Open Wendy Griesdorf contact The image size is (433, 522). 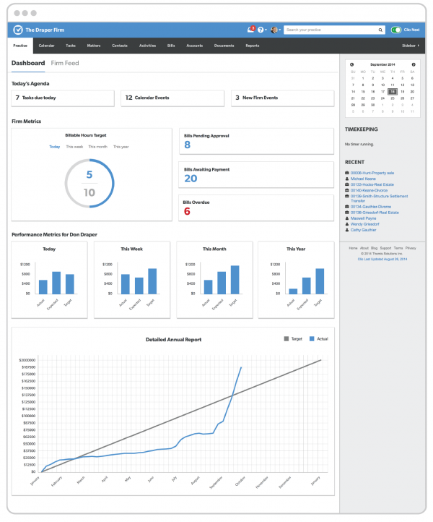click(364, 224)
